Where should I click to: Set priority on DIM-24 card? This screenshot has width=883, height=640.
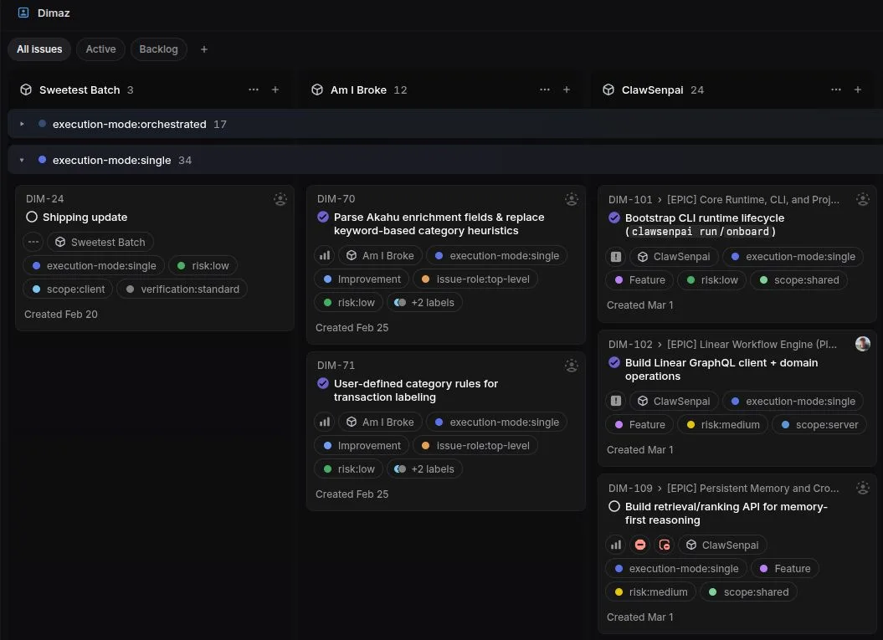tap(33, 242)
